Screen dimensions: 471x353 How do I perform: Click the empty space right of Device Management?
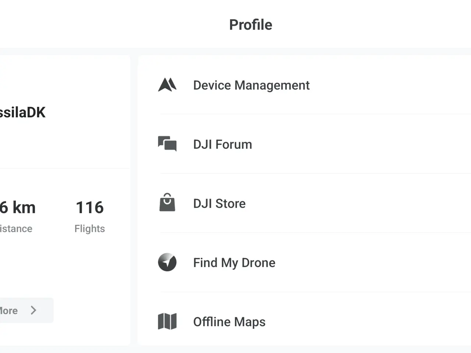[x=390, y=85]
